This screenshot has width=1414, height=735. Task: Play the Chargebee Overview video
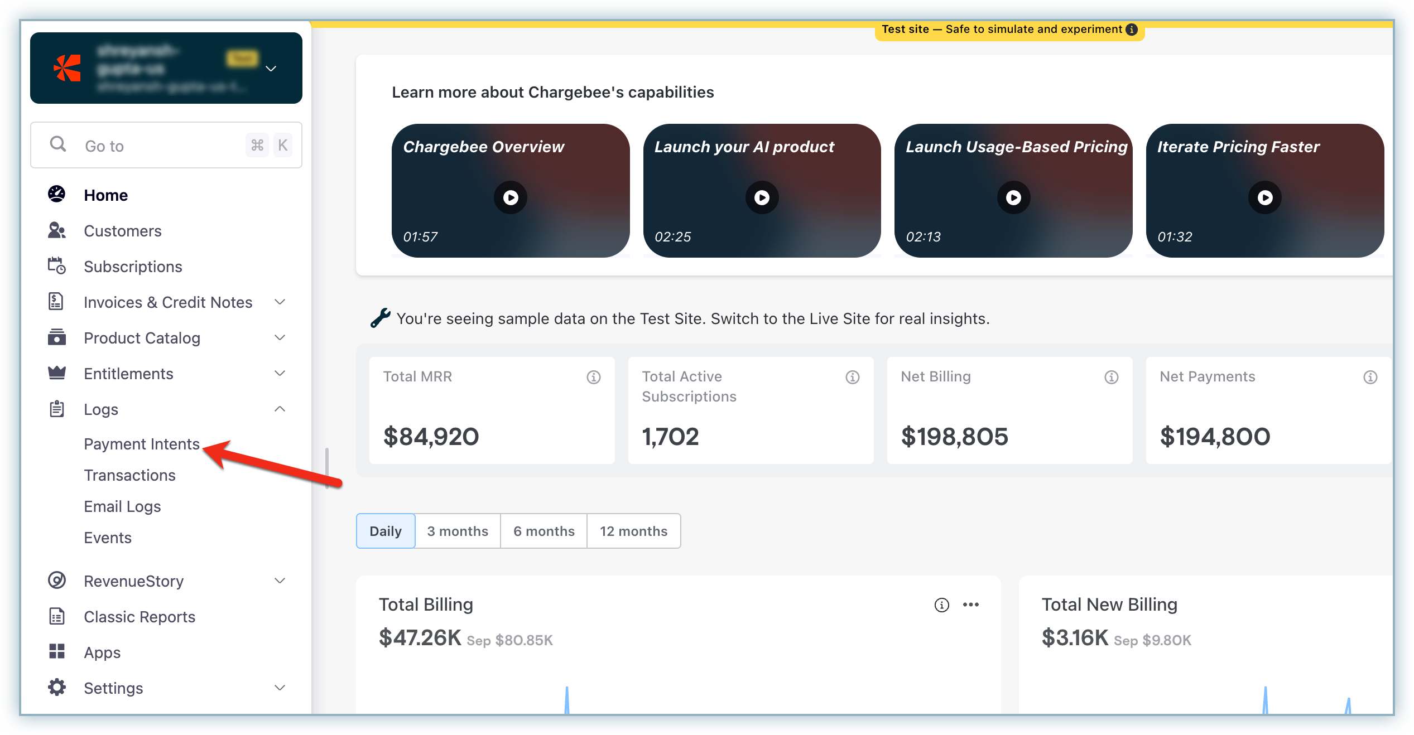pyautogui.click(x=510, y=197)
